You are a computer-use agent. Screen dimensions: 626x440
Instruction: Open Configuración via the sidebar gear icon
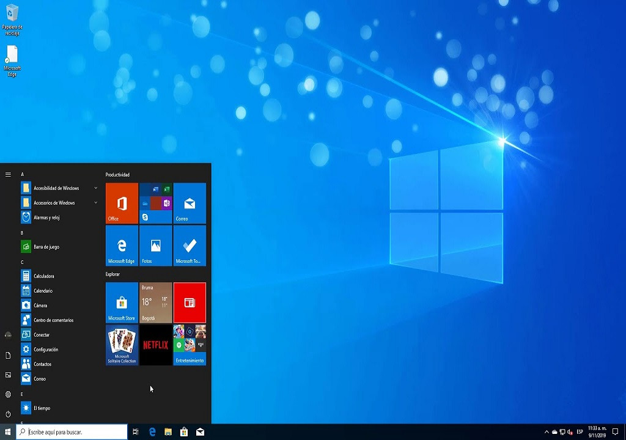click(x=8, y=394)
